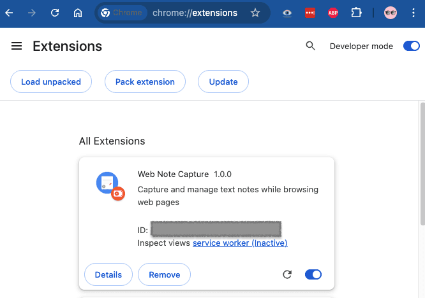Open the Extensions puzzle piece menu
Viewport: 425px width, 298px height.
point(356,13)
